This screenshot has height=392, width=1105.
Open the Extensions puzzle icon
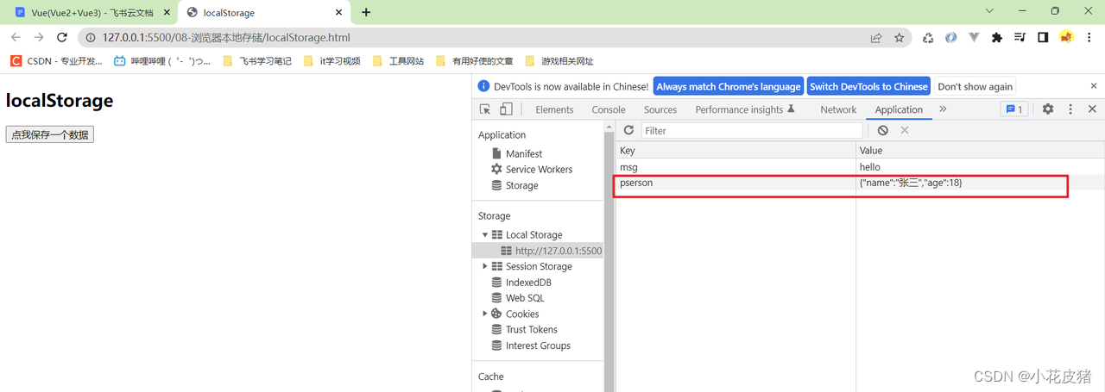997,38
